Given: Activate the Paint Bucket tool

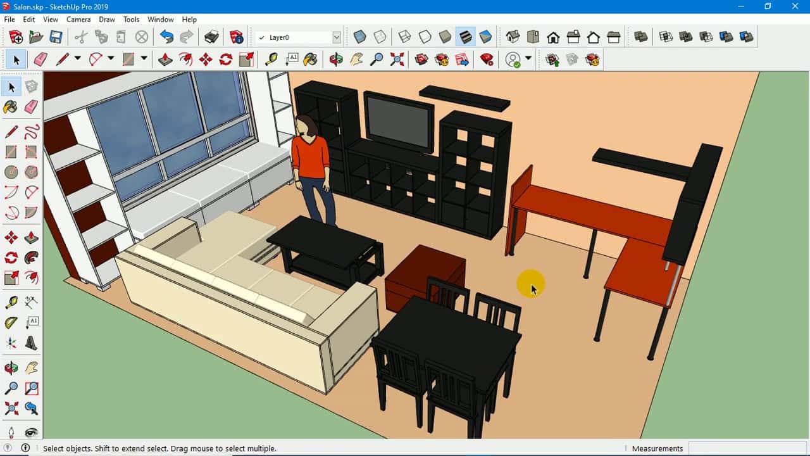Looking at the screenshot, I should [309, 59].
